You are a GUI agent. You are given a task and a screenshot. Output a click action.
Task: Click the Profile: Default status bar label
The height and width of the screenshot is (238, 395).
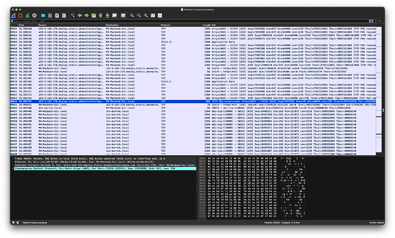(x=376, y=223)
